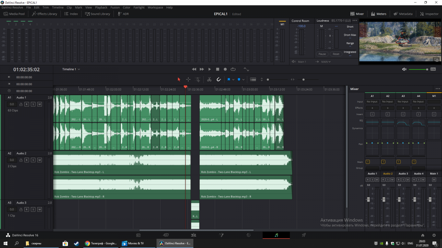Open the Timeline 1 dropdown
Screen dimensions: 442x248
point(71,69)
